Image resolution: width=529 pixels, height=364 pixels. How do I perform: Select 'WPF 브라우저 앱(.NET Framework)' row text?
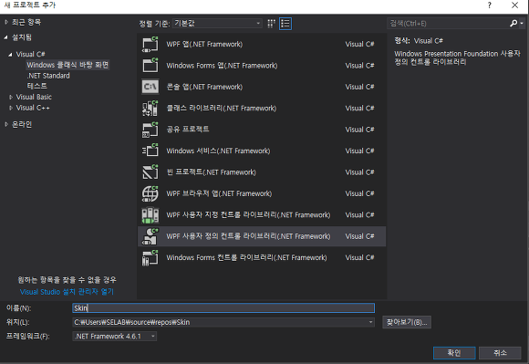[219, 193]
